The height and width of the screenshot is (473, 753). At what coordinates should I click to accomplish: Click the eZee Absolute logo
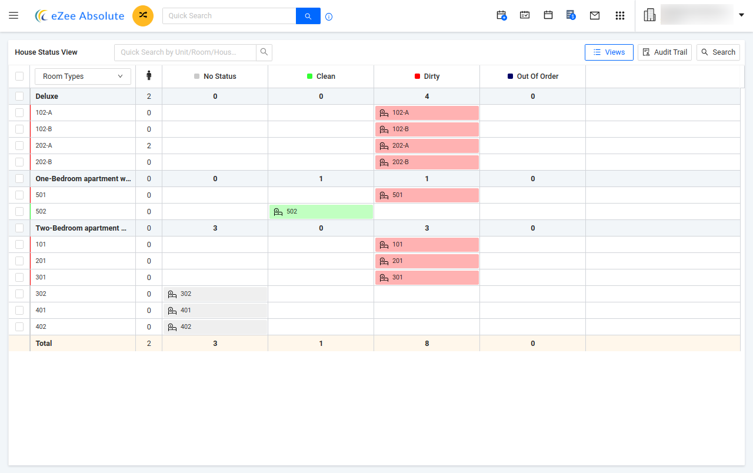tap(79, 16)
